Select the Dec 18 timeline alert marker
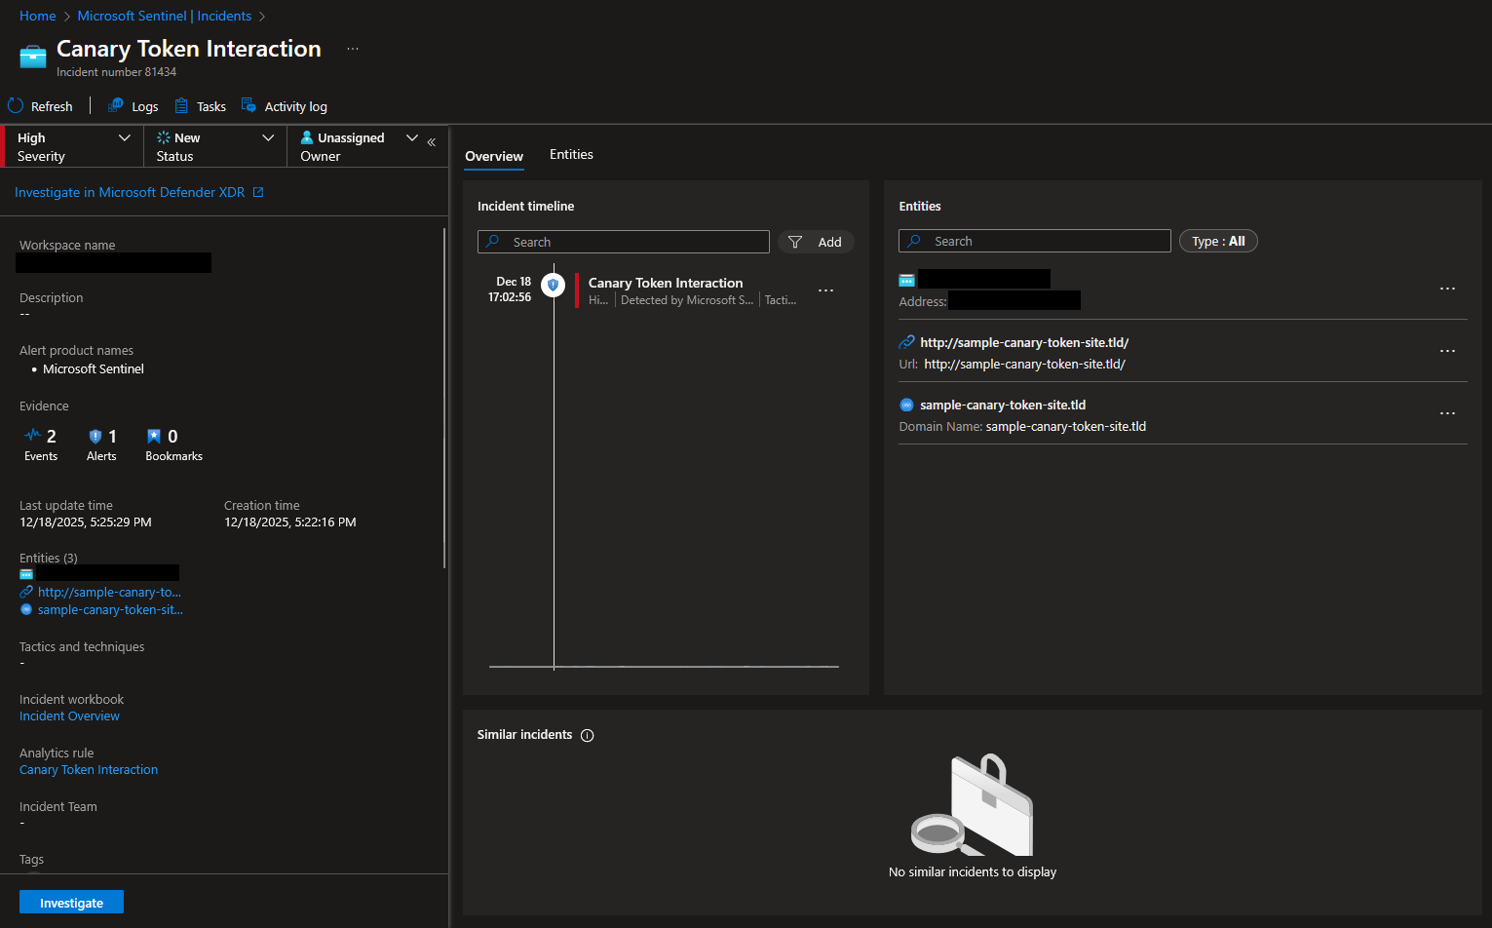This screenshot has width=1492, height=928. click(x=553, y=285)
